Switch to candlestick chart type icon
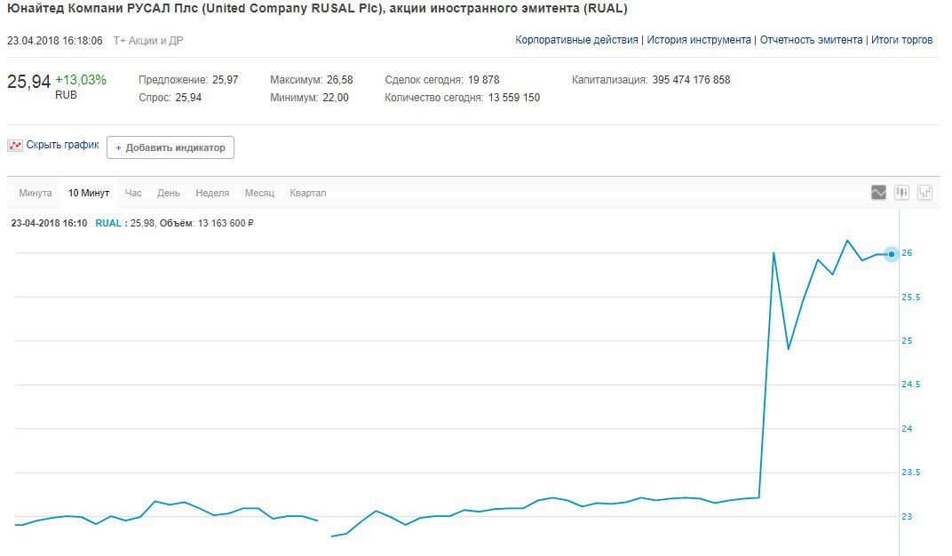The image size is (952, 556). pos(901,193)
